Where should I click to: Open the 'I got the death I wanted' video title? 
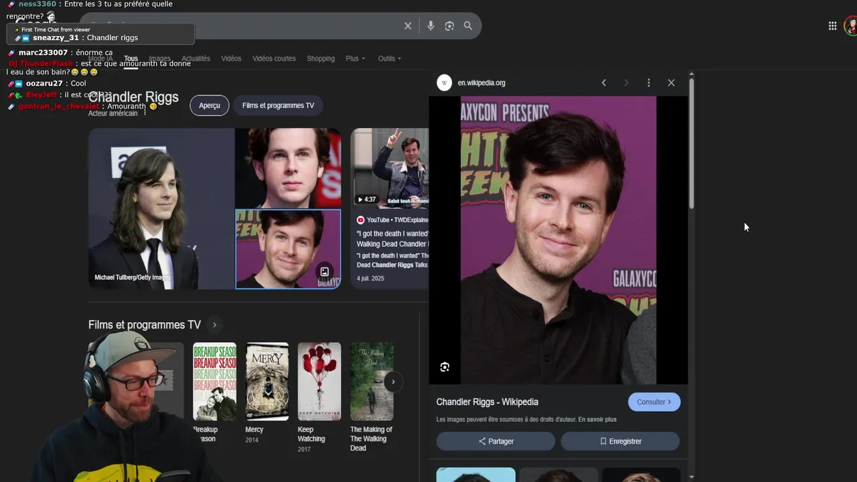393,239
